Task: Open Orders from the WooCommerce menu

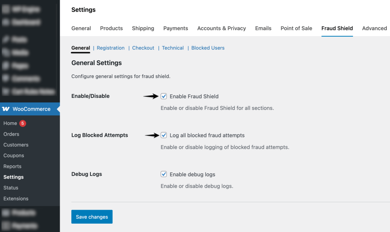Action: 11,134
